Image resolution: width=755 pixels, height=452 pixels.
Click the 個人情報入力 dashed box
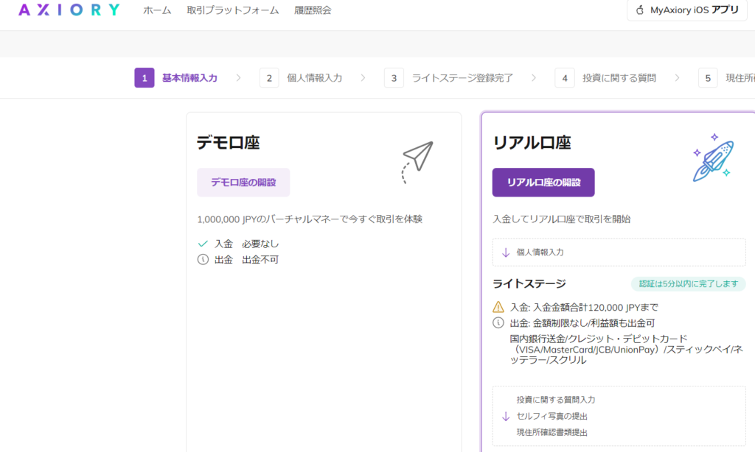point(619,252)
